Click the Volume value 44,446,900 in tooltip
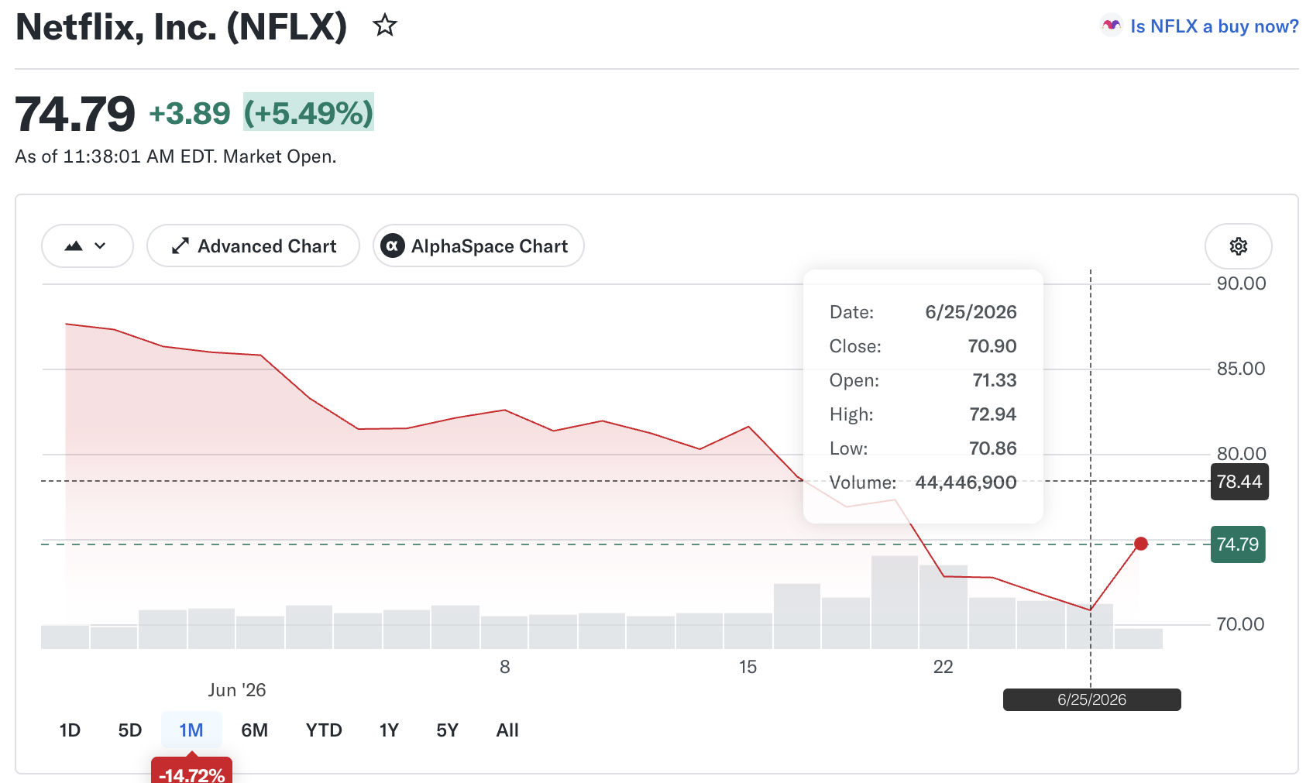The width and height of the screenshot is (1313, 783). [x=966, y=483]
